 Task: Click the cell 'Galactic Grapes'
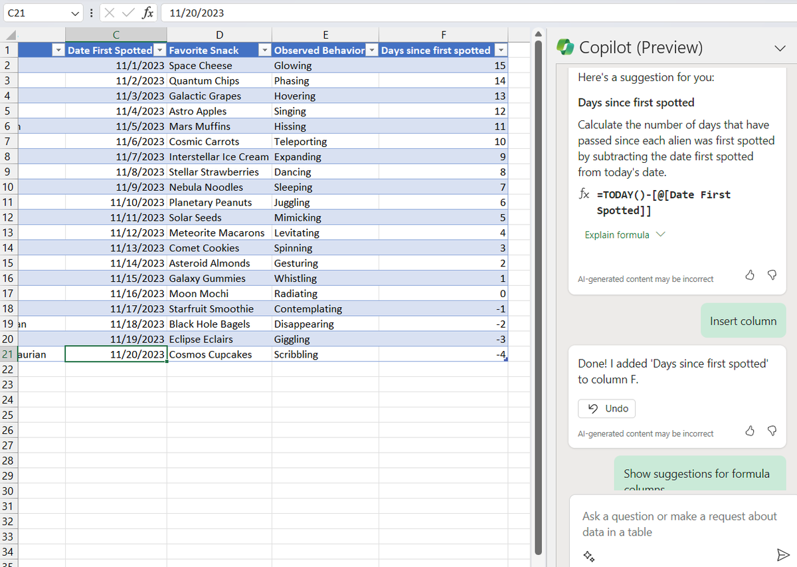pyautogui.click(x=219, y=96)
